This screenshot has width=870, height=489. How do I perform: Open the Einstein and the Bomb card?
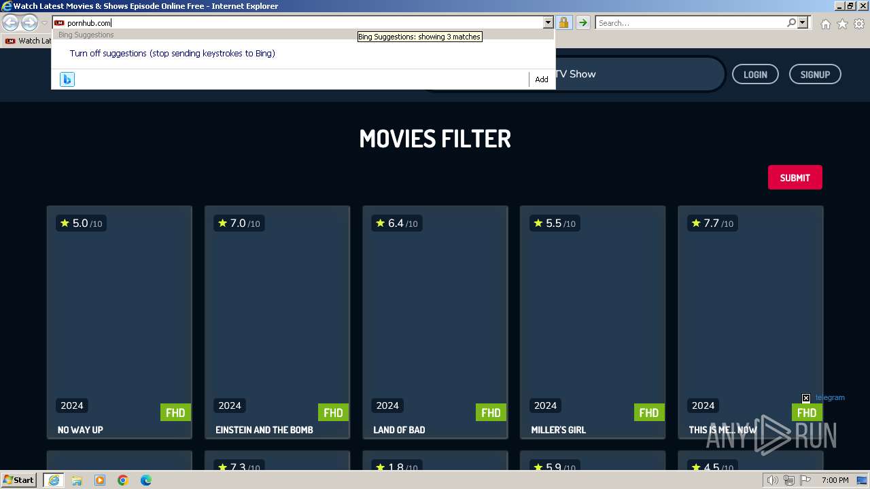click(277, 322)
